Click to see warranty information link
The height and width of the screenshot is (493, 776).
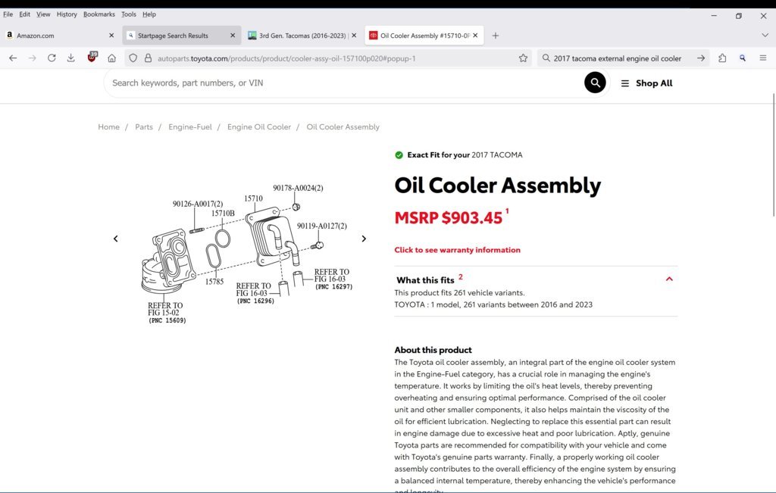pyautogui.click(x=457, y=250)
